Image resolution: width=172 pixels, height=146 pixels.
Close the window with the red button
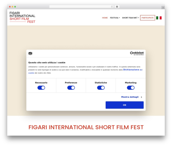click(x=10, y=7)
